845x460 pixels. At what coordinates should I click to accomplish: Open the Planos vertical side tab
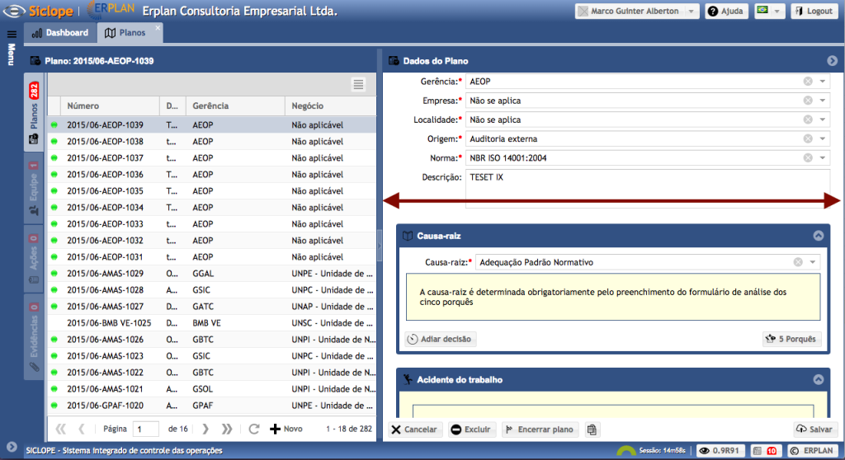[34, 113]
